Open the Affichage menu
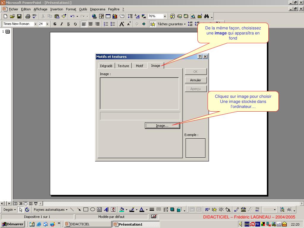 click(x=40, y=9)
